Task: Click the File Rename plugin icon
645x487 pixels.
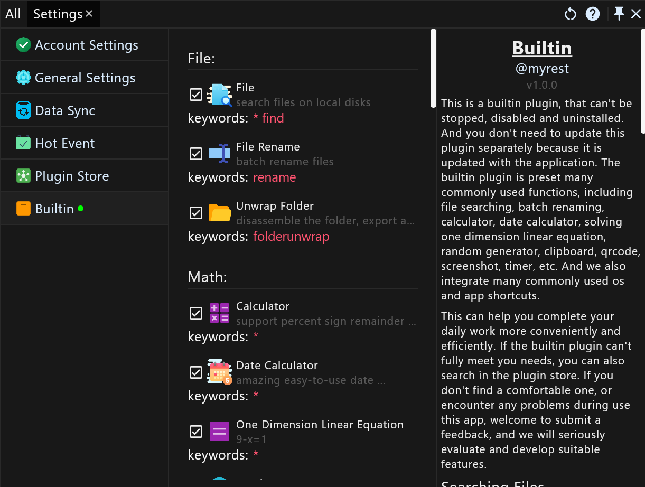Action: tap(219, 154)
